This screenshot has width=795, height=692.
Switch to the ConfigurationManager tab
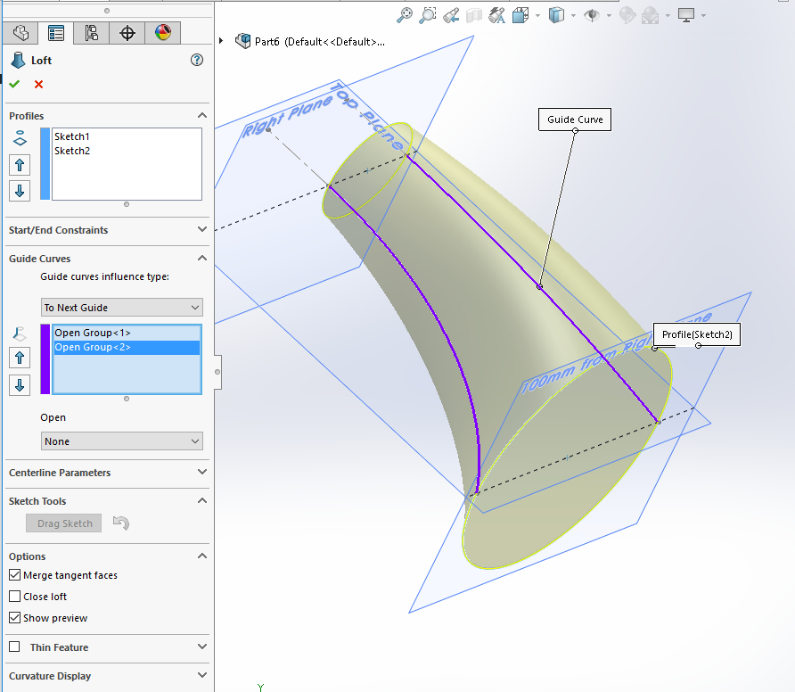pyautogui.click(x=91, y=33)
